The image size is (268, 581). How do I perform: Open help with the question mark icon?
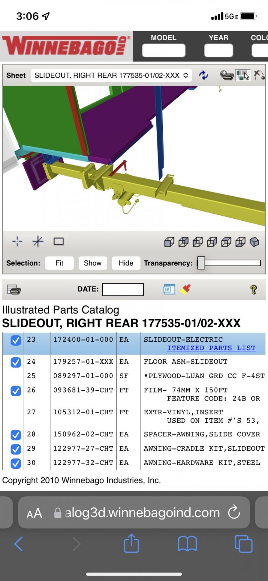click(253, 289)
